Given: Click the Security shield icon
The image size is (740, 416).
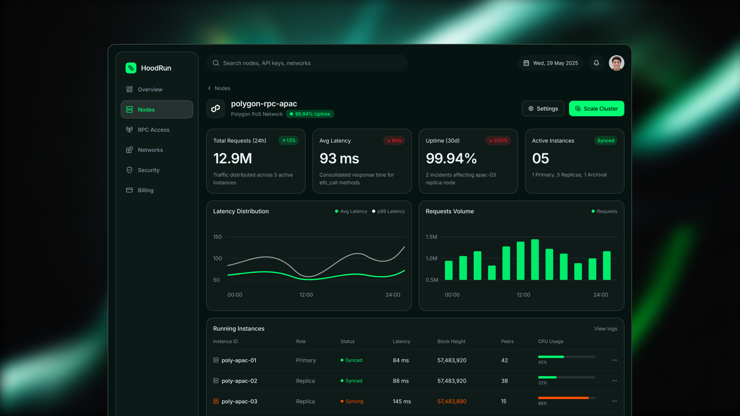Looking at the screenshot, I should (x=129, y=170).
